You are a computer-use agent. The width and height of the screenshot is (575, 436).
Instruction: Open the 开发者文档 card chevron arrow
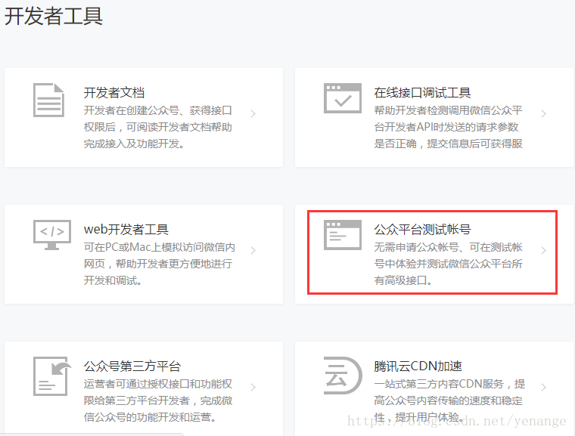pyautogui.click(x=253, y=113)
